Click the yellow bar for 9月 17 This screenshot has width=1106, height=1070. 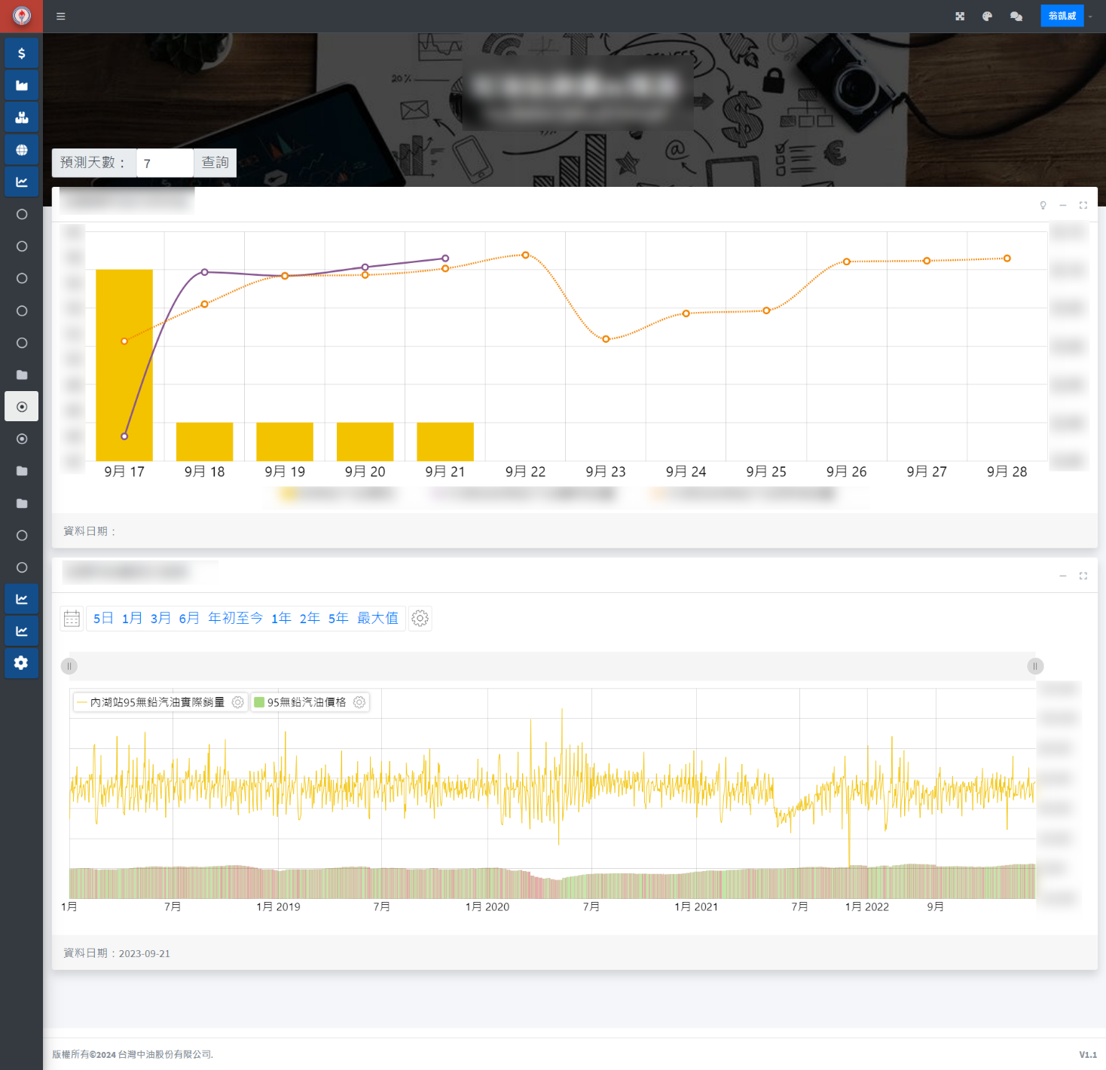pos(124,365)
